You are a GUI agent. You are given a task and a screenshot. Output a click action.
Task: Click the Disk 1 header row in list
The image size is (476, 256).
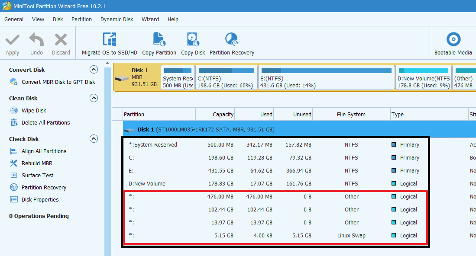pos(299,129)
